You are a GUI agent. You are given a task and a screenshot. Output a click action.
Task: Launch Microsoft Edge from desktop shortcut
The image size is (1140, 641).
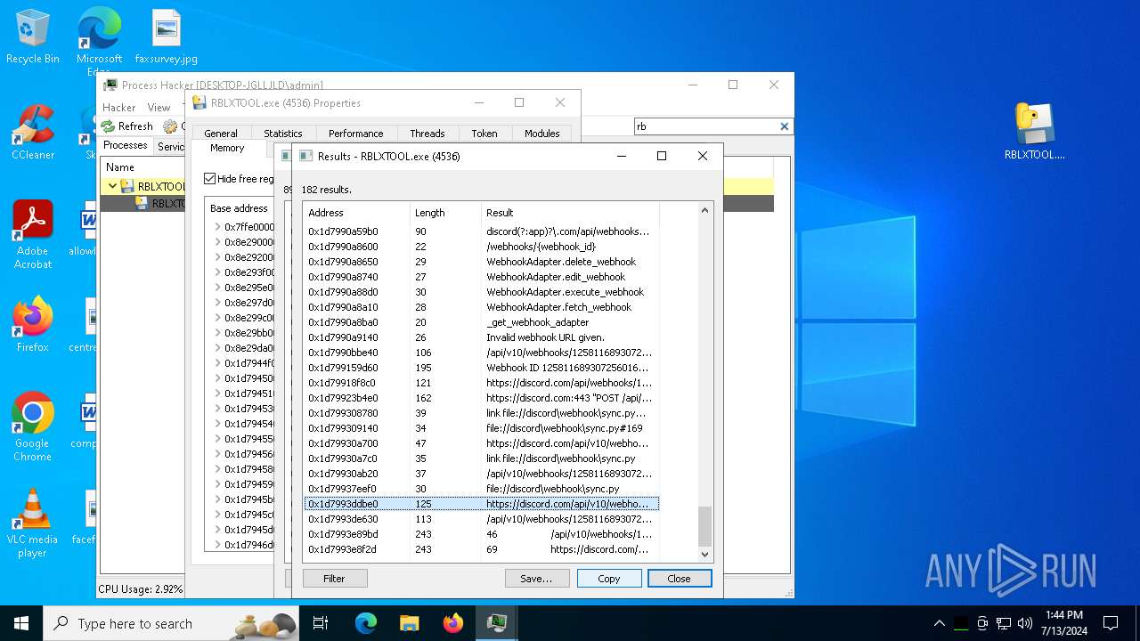pyautogui.click(x=99, y=40)
